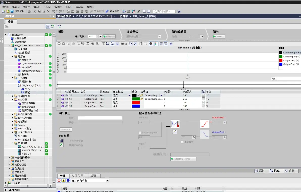This screenshot has width=301, height=192.
Task: Click the Delete X icon in main toolbar
Action: 48,11
